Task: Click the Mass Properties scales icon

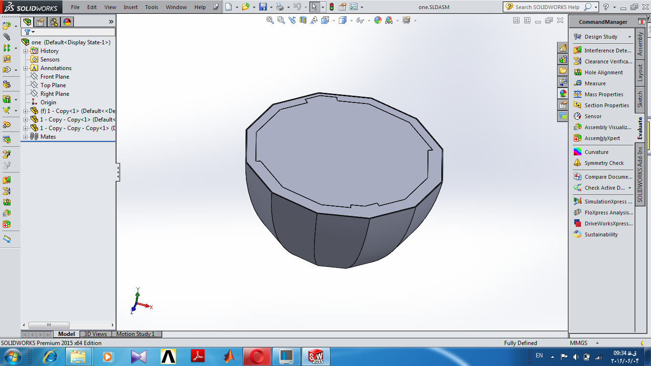Action: [578, 94]
